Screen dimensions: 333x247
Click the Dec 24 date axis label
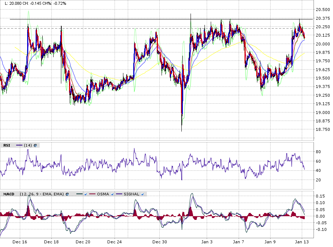(x=115, y=242)
